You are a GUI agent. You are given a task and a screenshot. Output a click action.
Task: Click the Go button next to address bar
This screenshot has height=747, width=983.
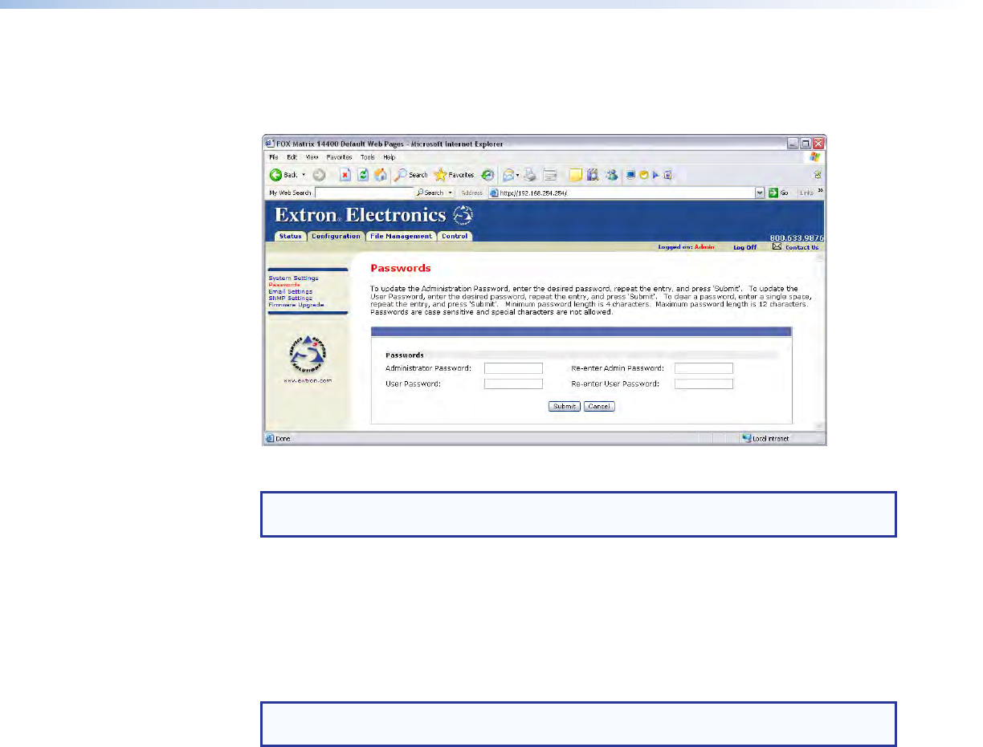click(779, 193)
